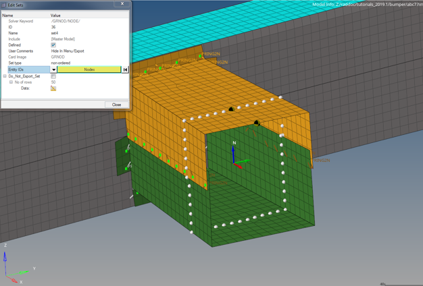Enable the Do_Not_Export_Set checkbox
This screenshot has width=423, height=286.
tap(53, 76)
